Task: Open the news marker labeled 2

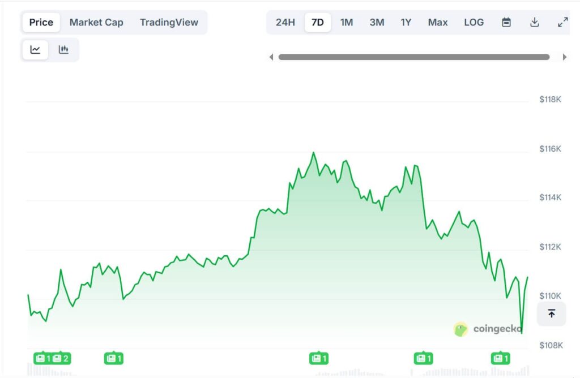Action: coord(61,358)
